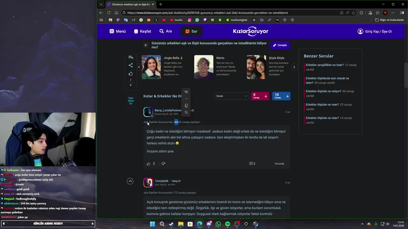This screenshot has width=408, height=229.
Task: Open WhatsApp from the taskbar
Action: [x=218, y=224]
